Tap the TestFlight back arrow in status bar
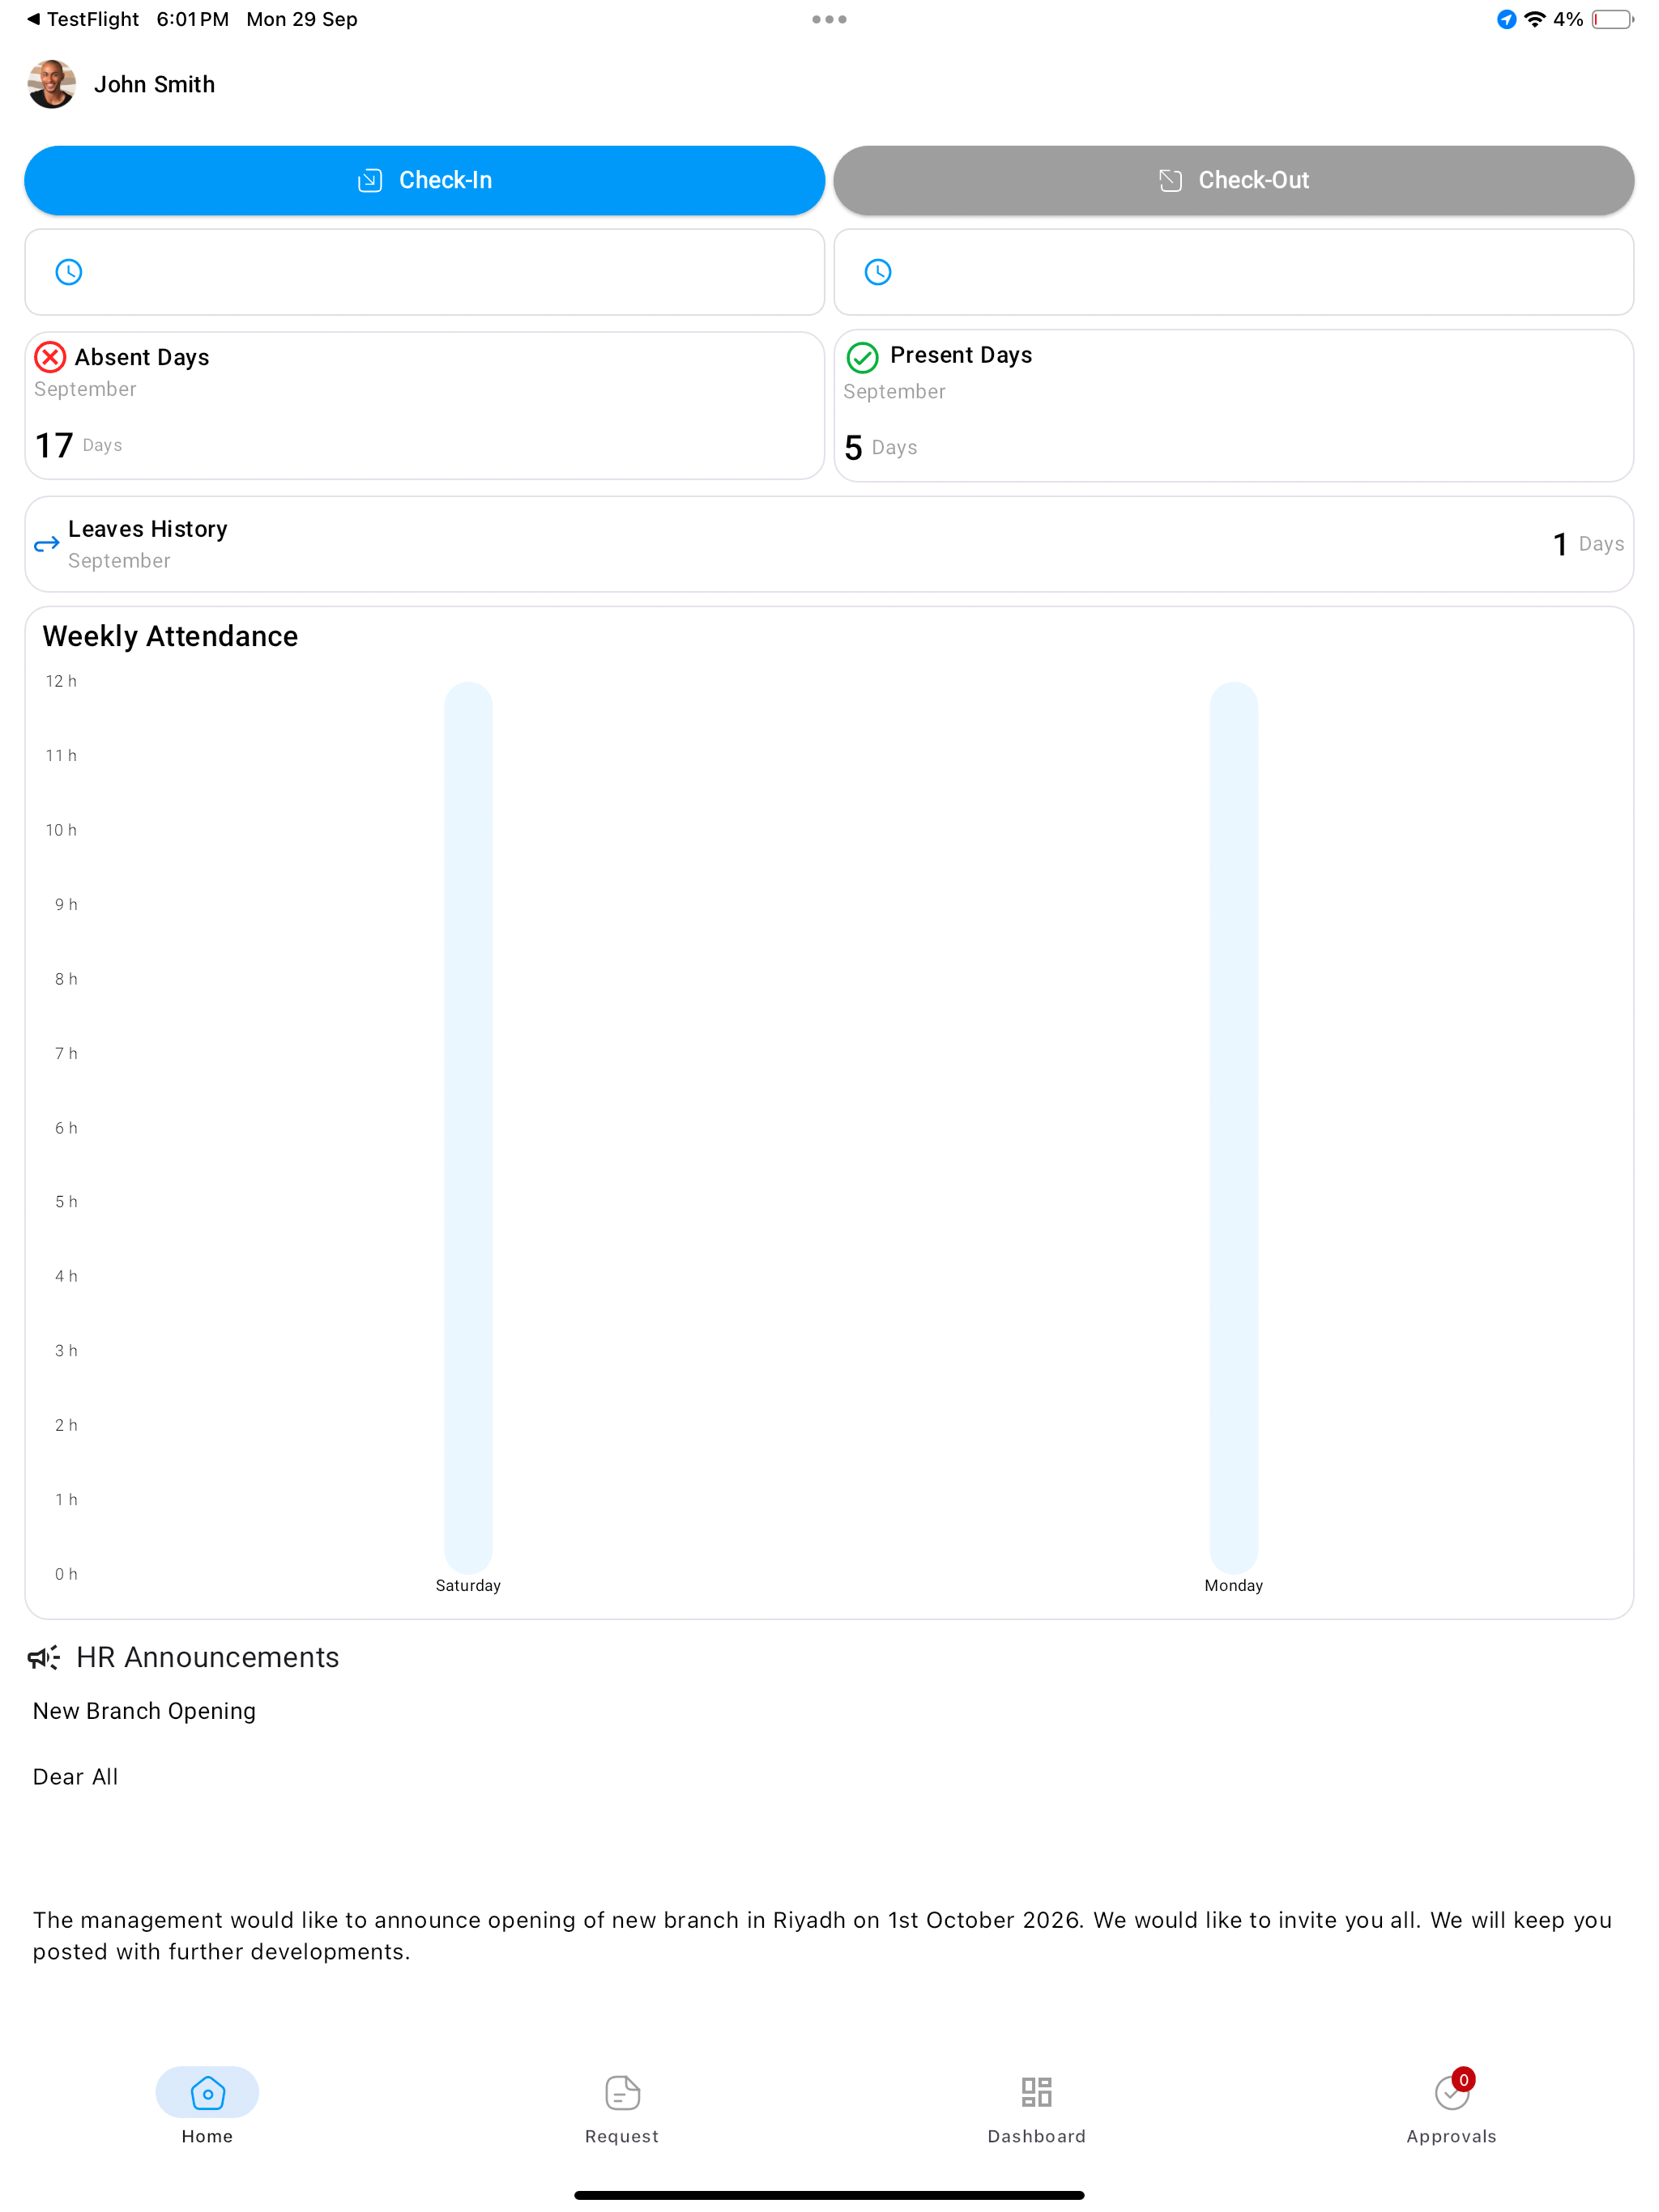Screen dimensions: 1659x2212 [x=33, y=19]
